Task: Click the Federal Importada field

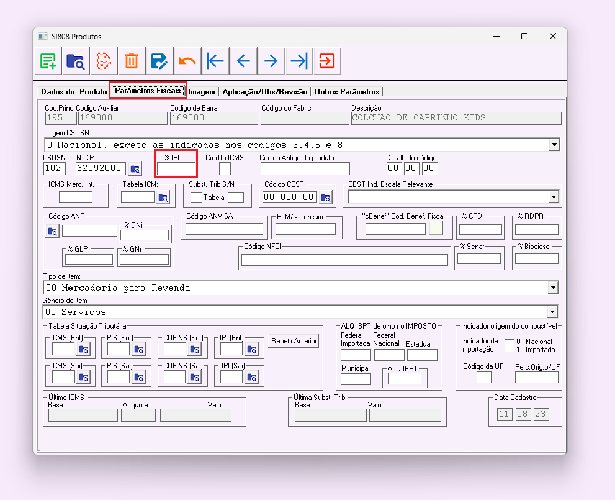Action: pyautogui.click(x=356, y=355)
